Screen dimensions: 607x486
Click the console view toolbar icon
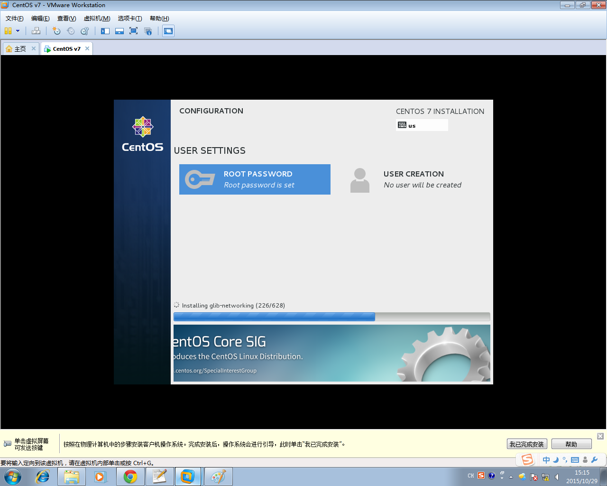click(168, 31)
